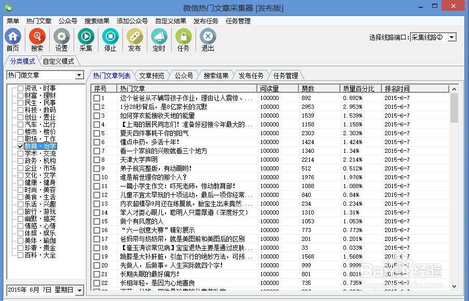Image resolution: width=469 pixels, height=301 pixels.
Task: Switch to the 任务管理 content tab
Action: point(286,76)
